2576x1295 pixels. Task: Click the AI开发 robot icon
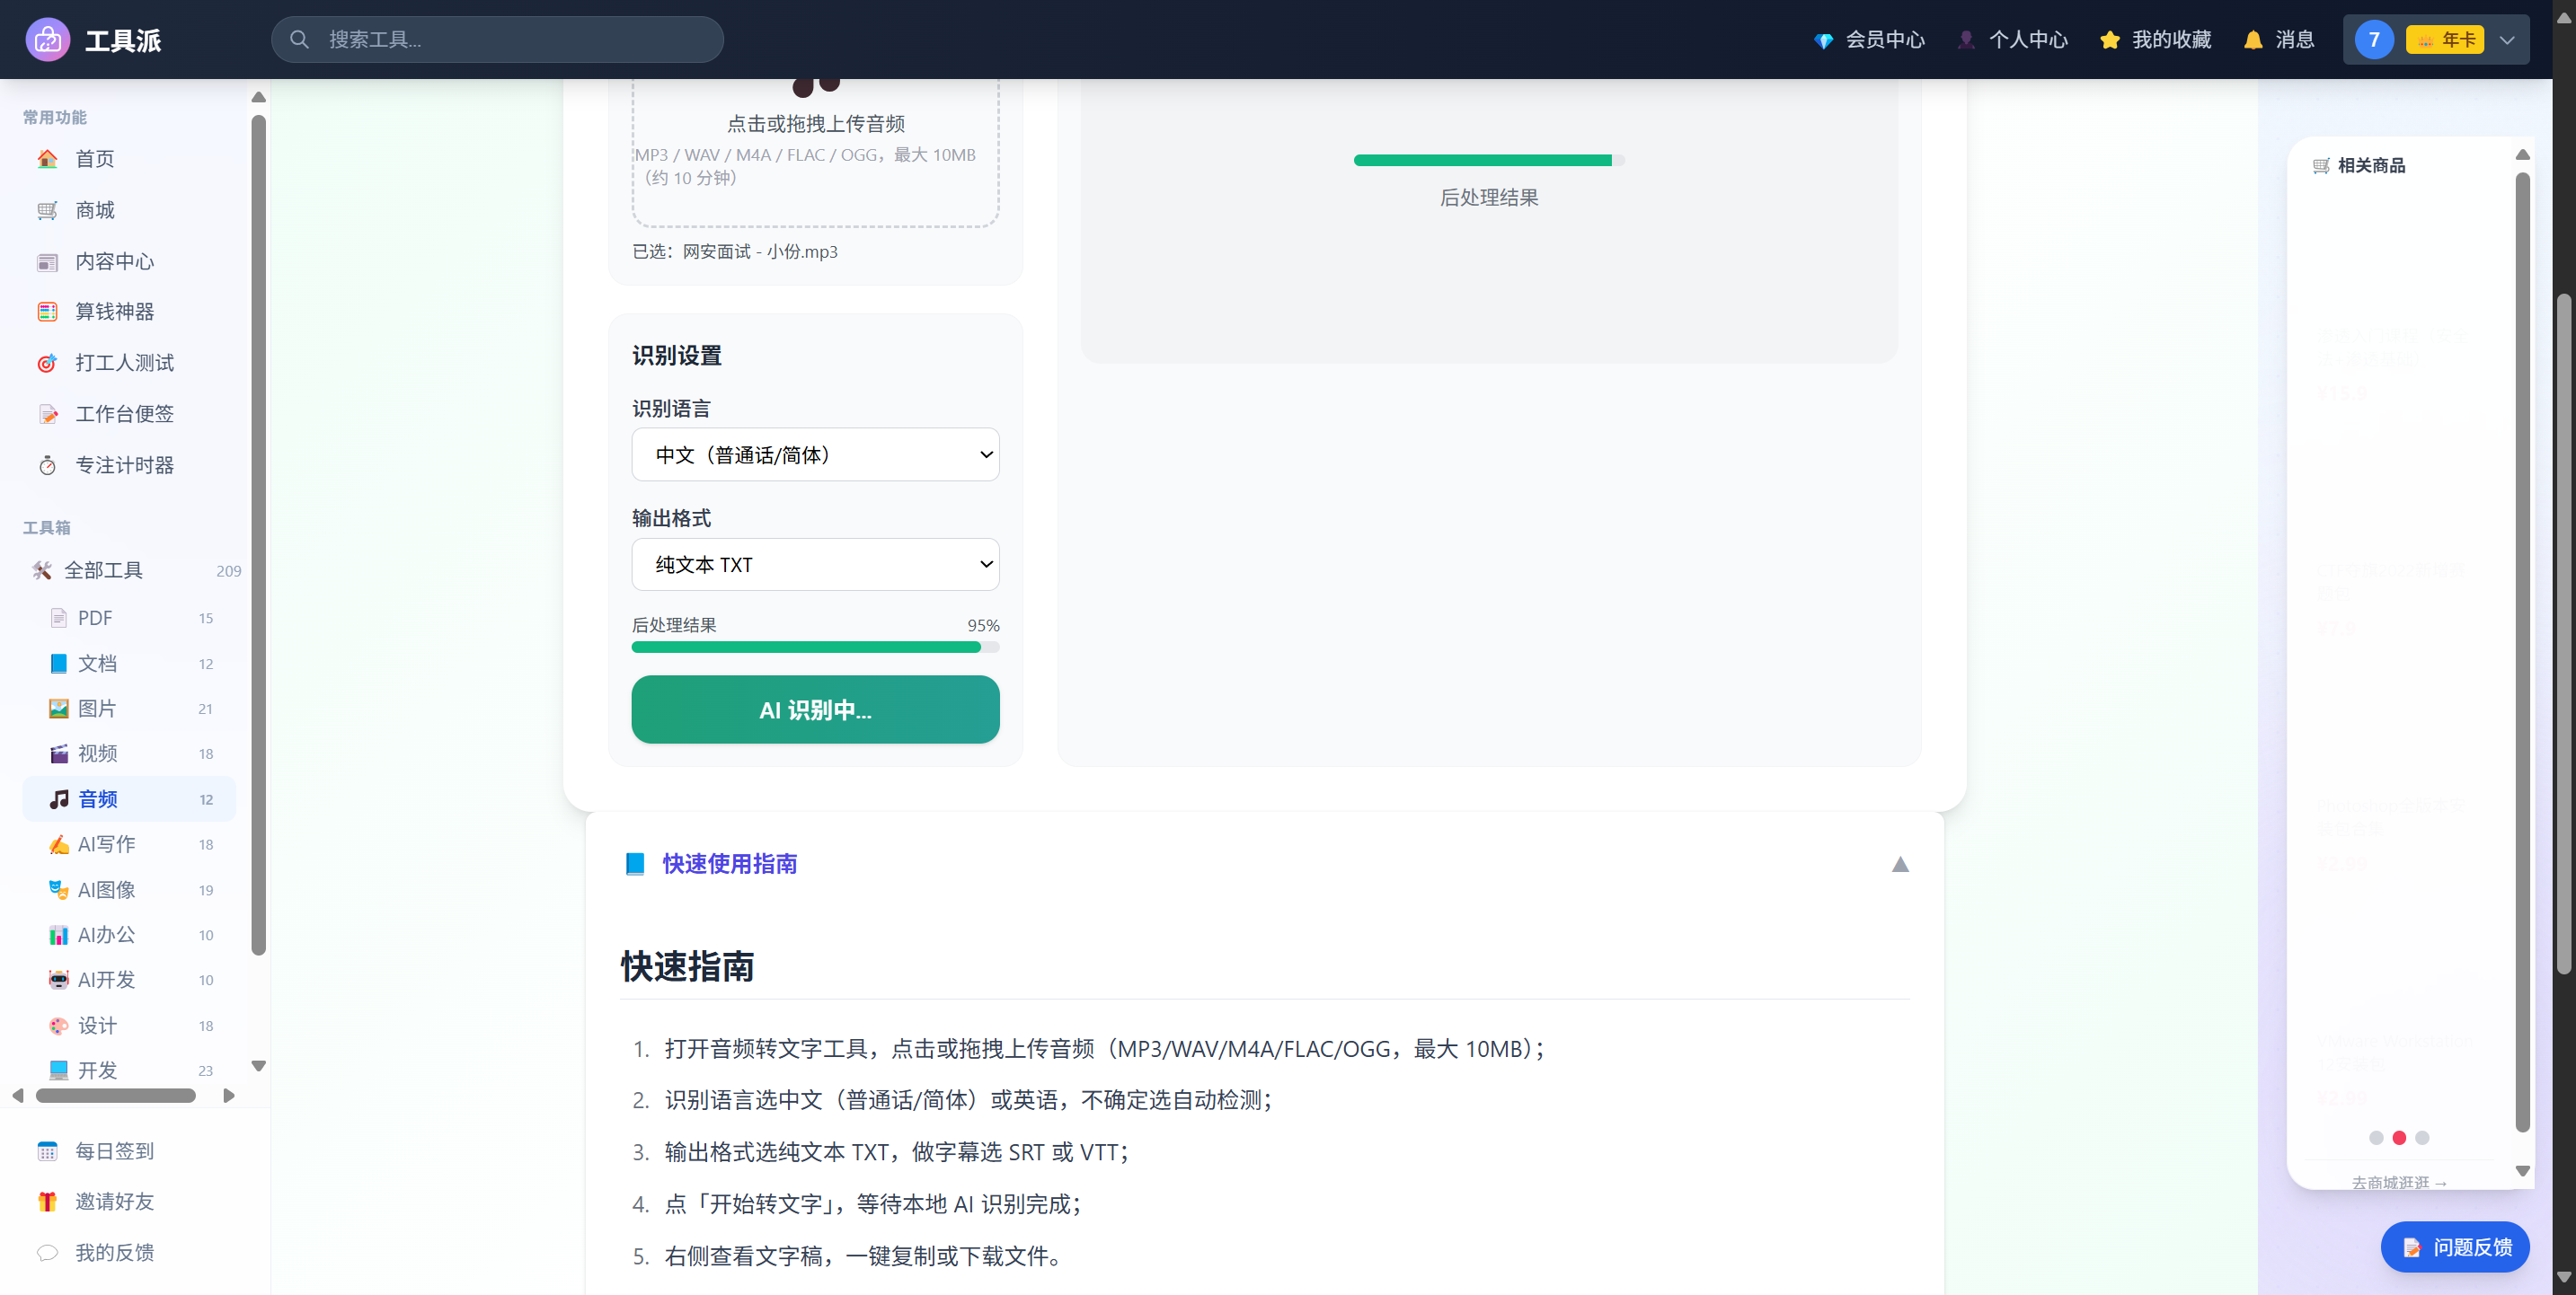tap(59, 981)
